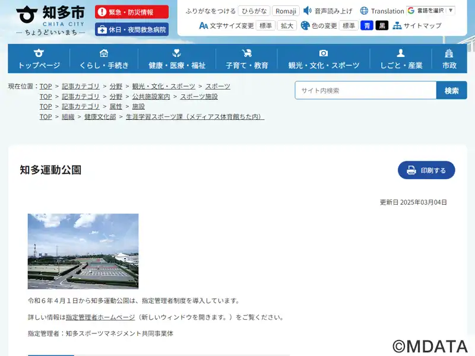
Task: Click the TOP breadcrumb in the first row
Action: point(46,86)
